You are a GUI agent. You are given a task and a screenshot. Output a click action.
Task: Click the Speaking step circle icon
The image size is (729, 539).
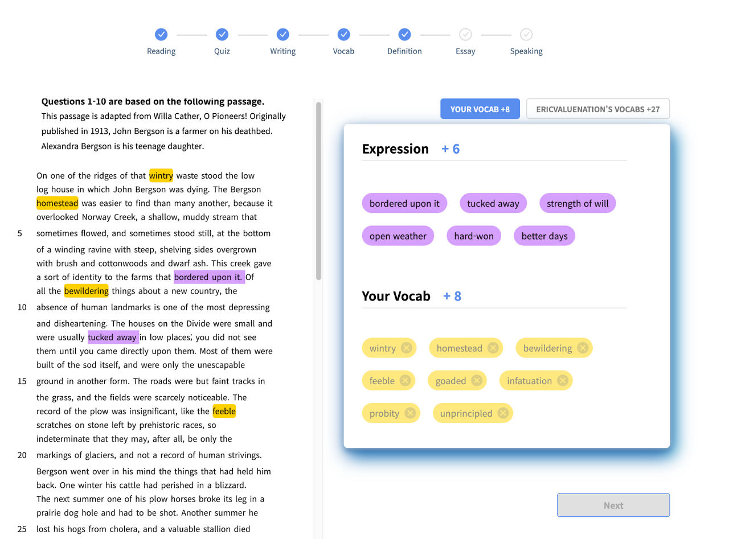(526, 35)
